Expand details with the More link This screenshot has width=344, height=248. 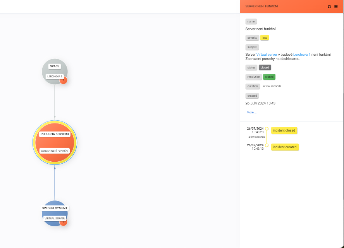tap(251, 112)
